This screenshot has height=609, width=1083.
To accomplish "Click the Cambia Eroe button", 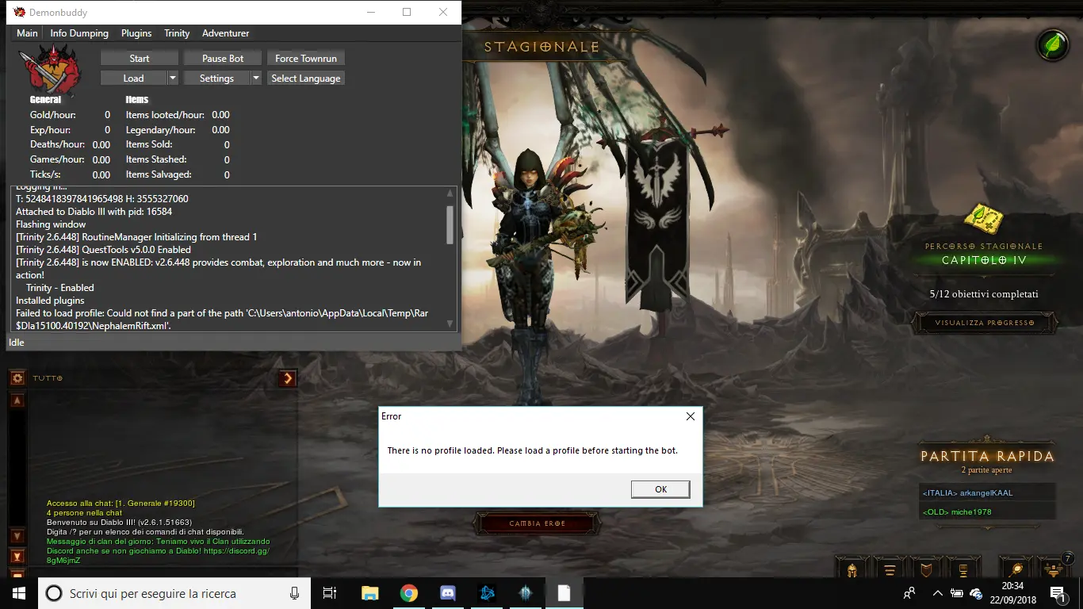I will tap(537, 523).
